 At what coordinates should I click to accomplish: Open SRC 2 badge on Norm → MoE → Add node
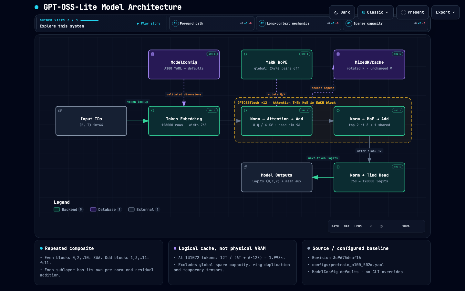pyautogui.click(x=398, y=111)
